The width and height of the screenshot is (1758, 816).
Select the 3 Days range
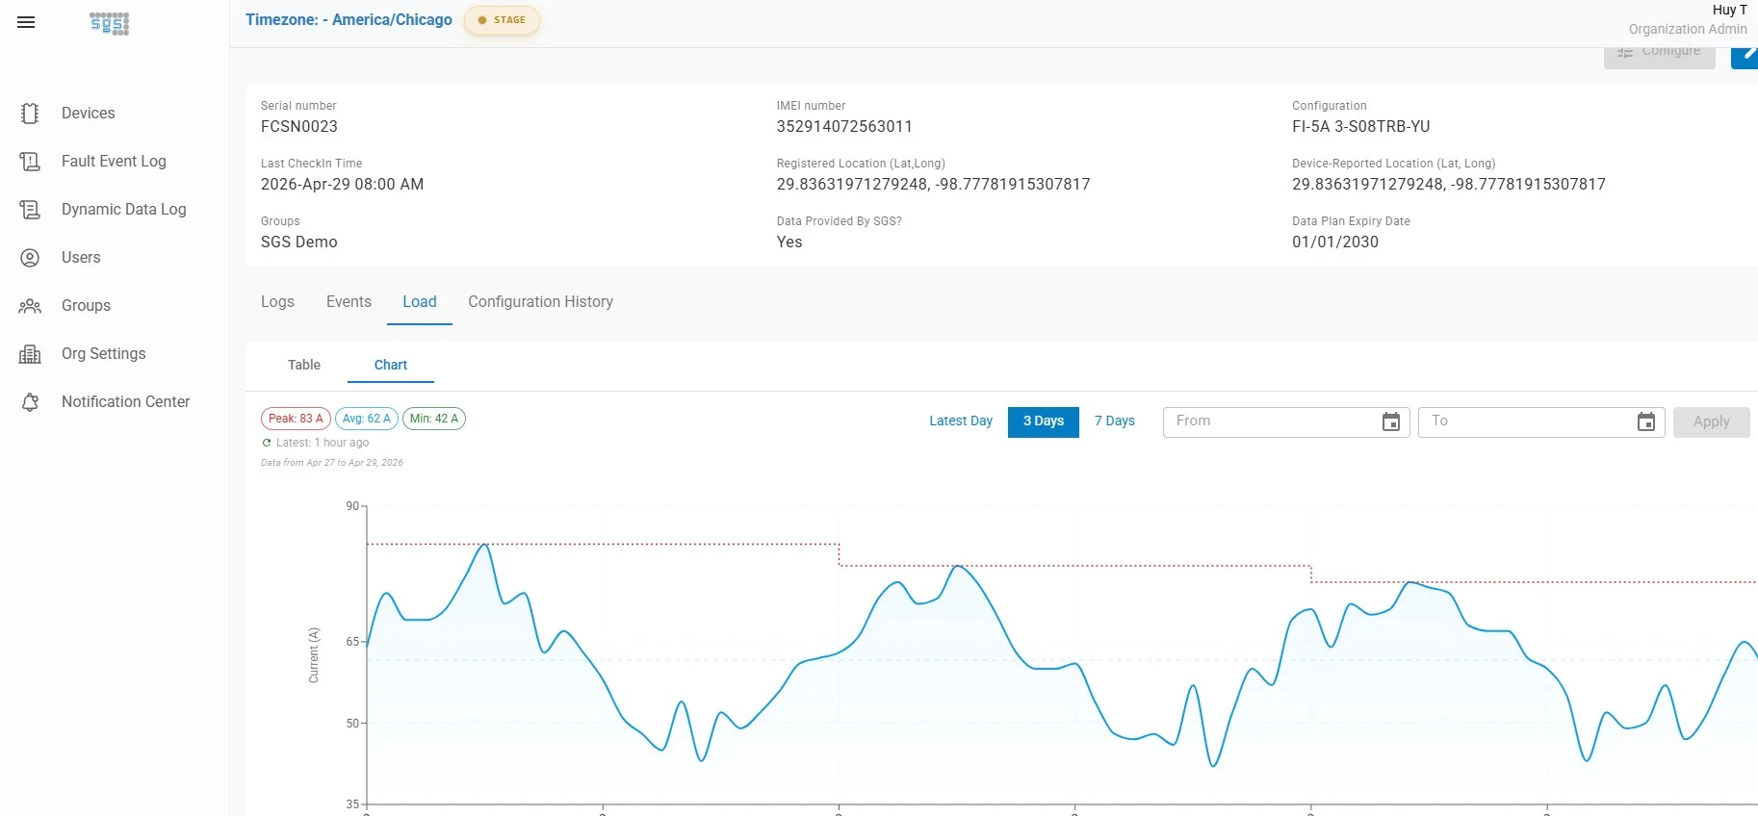pyautogui.click(x=1044, y=421)
